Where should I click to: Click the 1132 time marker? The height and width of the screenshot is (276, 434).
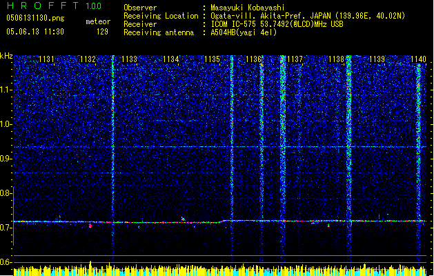(x=88, y=59)
